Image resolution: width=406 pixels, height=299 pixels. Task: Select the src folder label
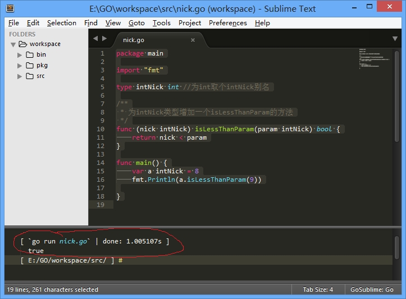40,76
